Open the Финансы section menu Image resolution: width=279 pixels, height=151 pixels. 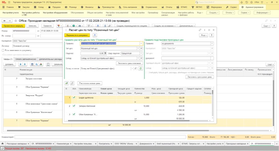(x=87, y=7)
